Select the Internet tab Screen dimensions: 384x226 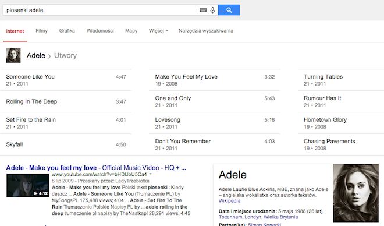[x=15, y=31]
